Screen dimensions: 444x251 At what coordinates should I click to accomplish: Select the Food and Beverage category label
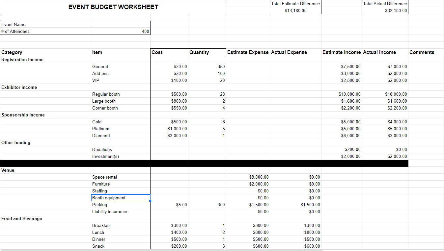[45, 218]
